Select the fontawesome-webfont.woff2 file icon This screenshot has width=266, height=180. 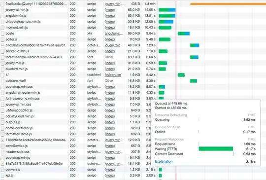tap(2, 57)
